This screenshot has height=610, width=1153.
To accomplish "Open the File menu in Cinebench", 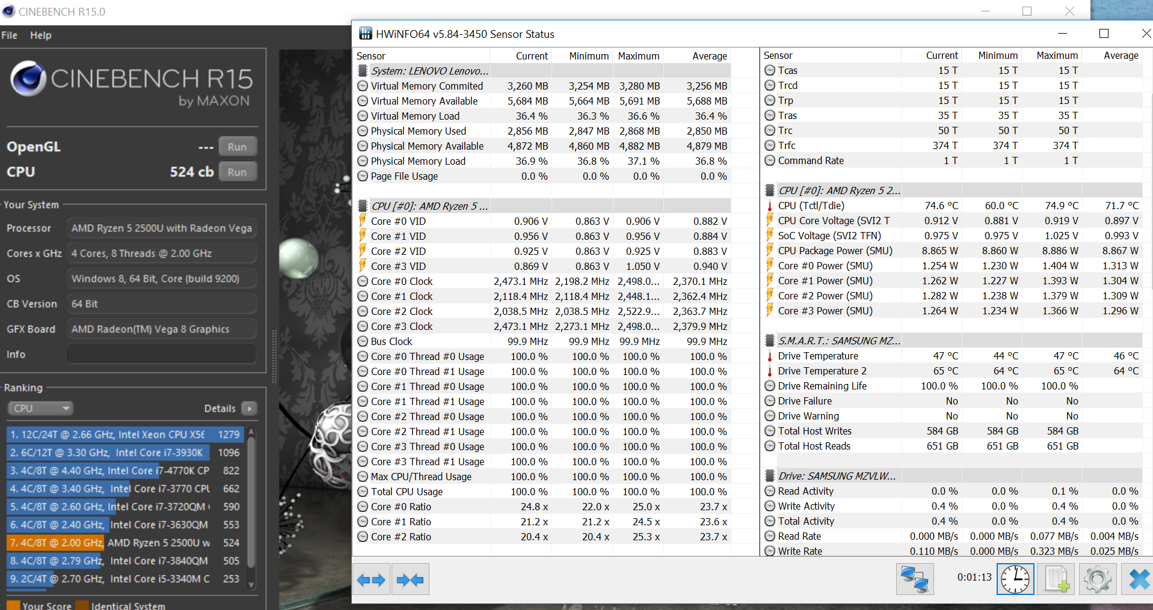I will (9, 35).
